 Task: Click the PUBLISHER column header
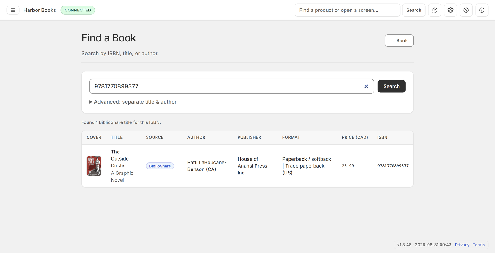pyautogui.click(x=249, y=137)
